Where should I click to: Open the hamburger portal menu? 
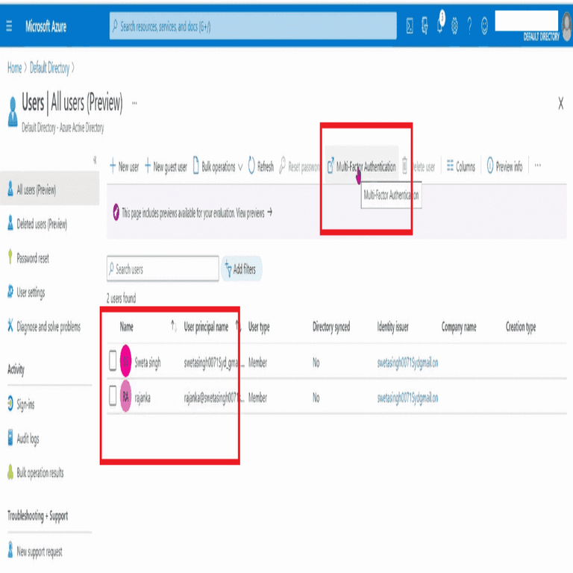(x=9, y=26)
